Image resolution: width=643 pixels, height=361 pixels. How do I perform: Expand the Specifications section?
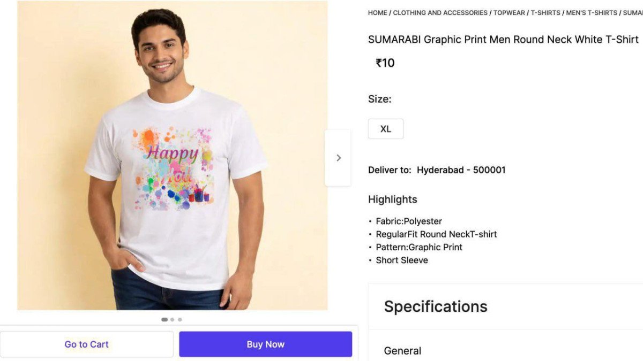click(436, 306)
